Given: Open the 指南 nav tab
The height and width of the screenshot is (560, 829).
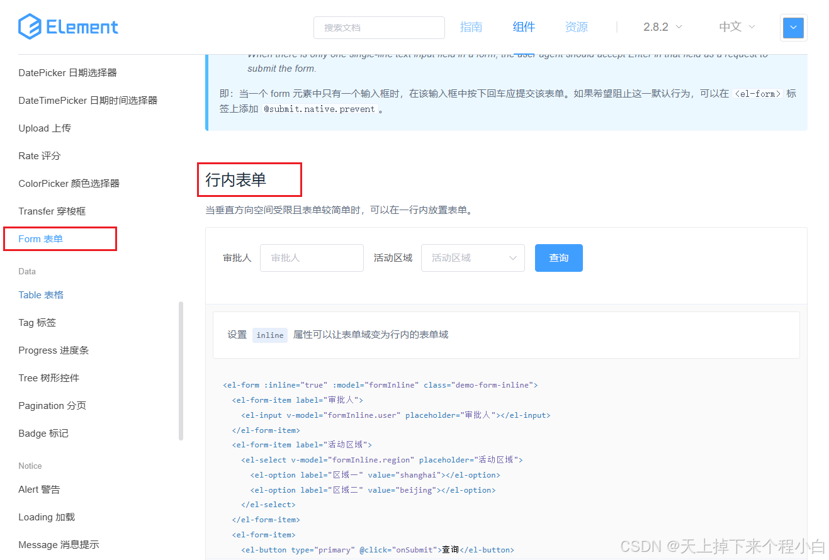Looking at the screenshot, I should tap(471, 27).
